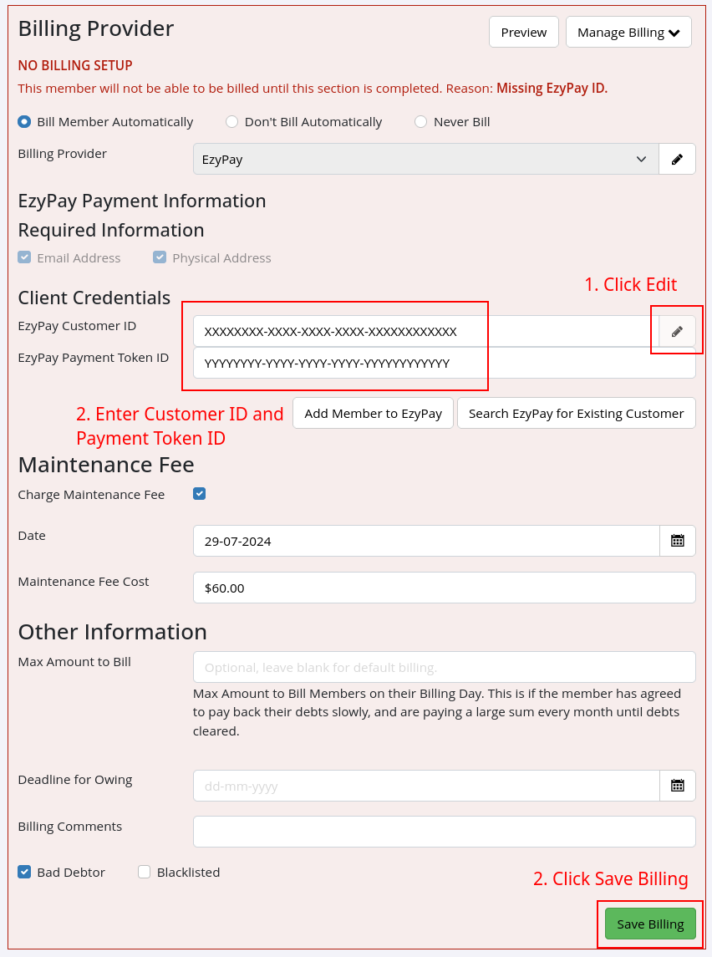Toggle the Email Address required checkbox
Viewport: 712px width, 957px height.
click(24, 257)
